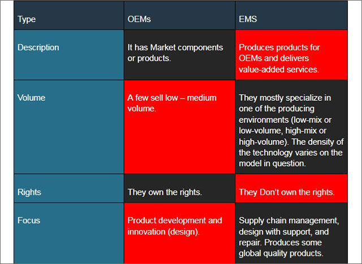Click the Description row label
This screenshot has width=362, height=264.
[69, 55]
